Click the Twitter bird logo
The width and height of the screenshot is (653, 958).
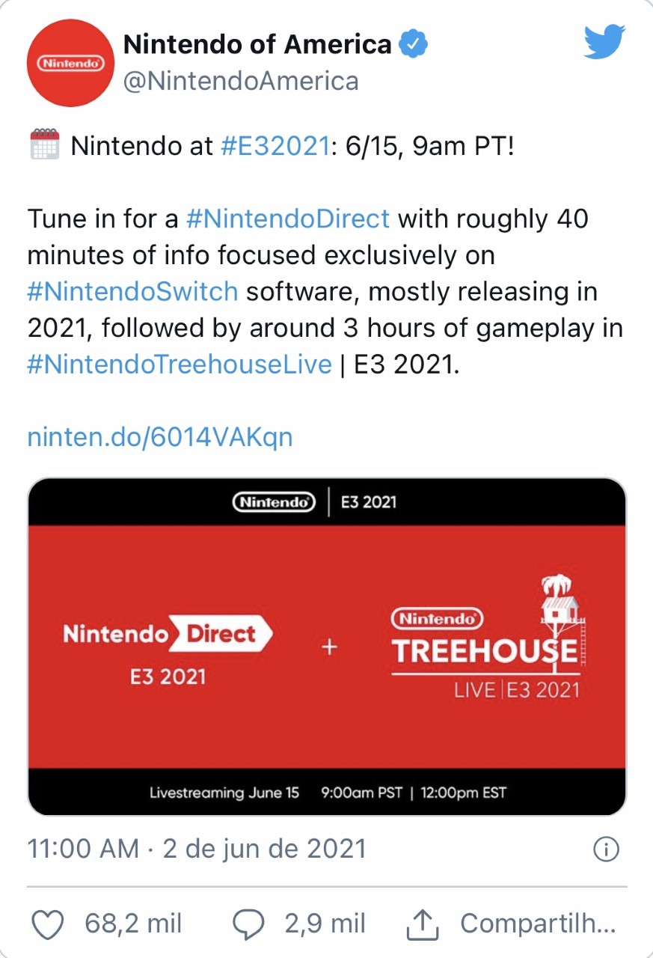coord(604,43)
